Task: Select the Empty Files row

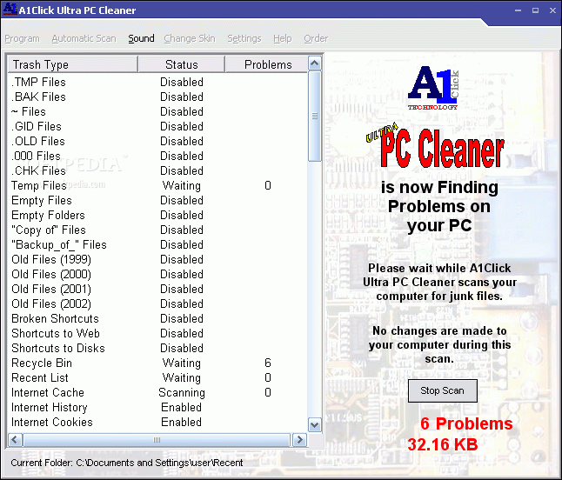Action: (157, 200)
